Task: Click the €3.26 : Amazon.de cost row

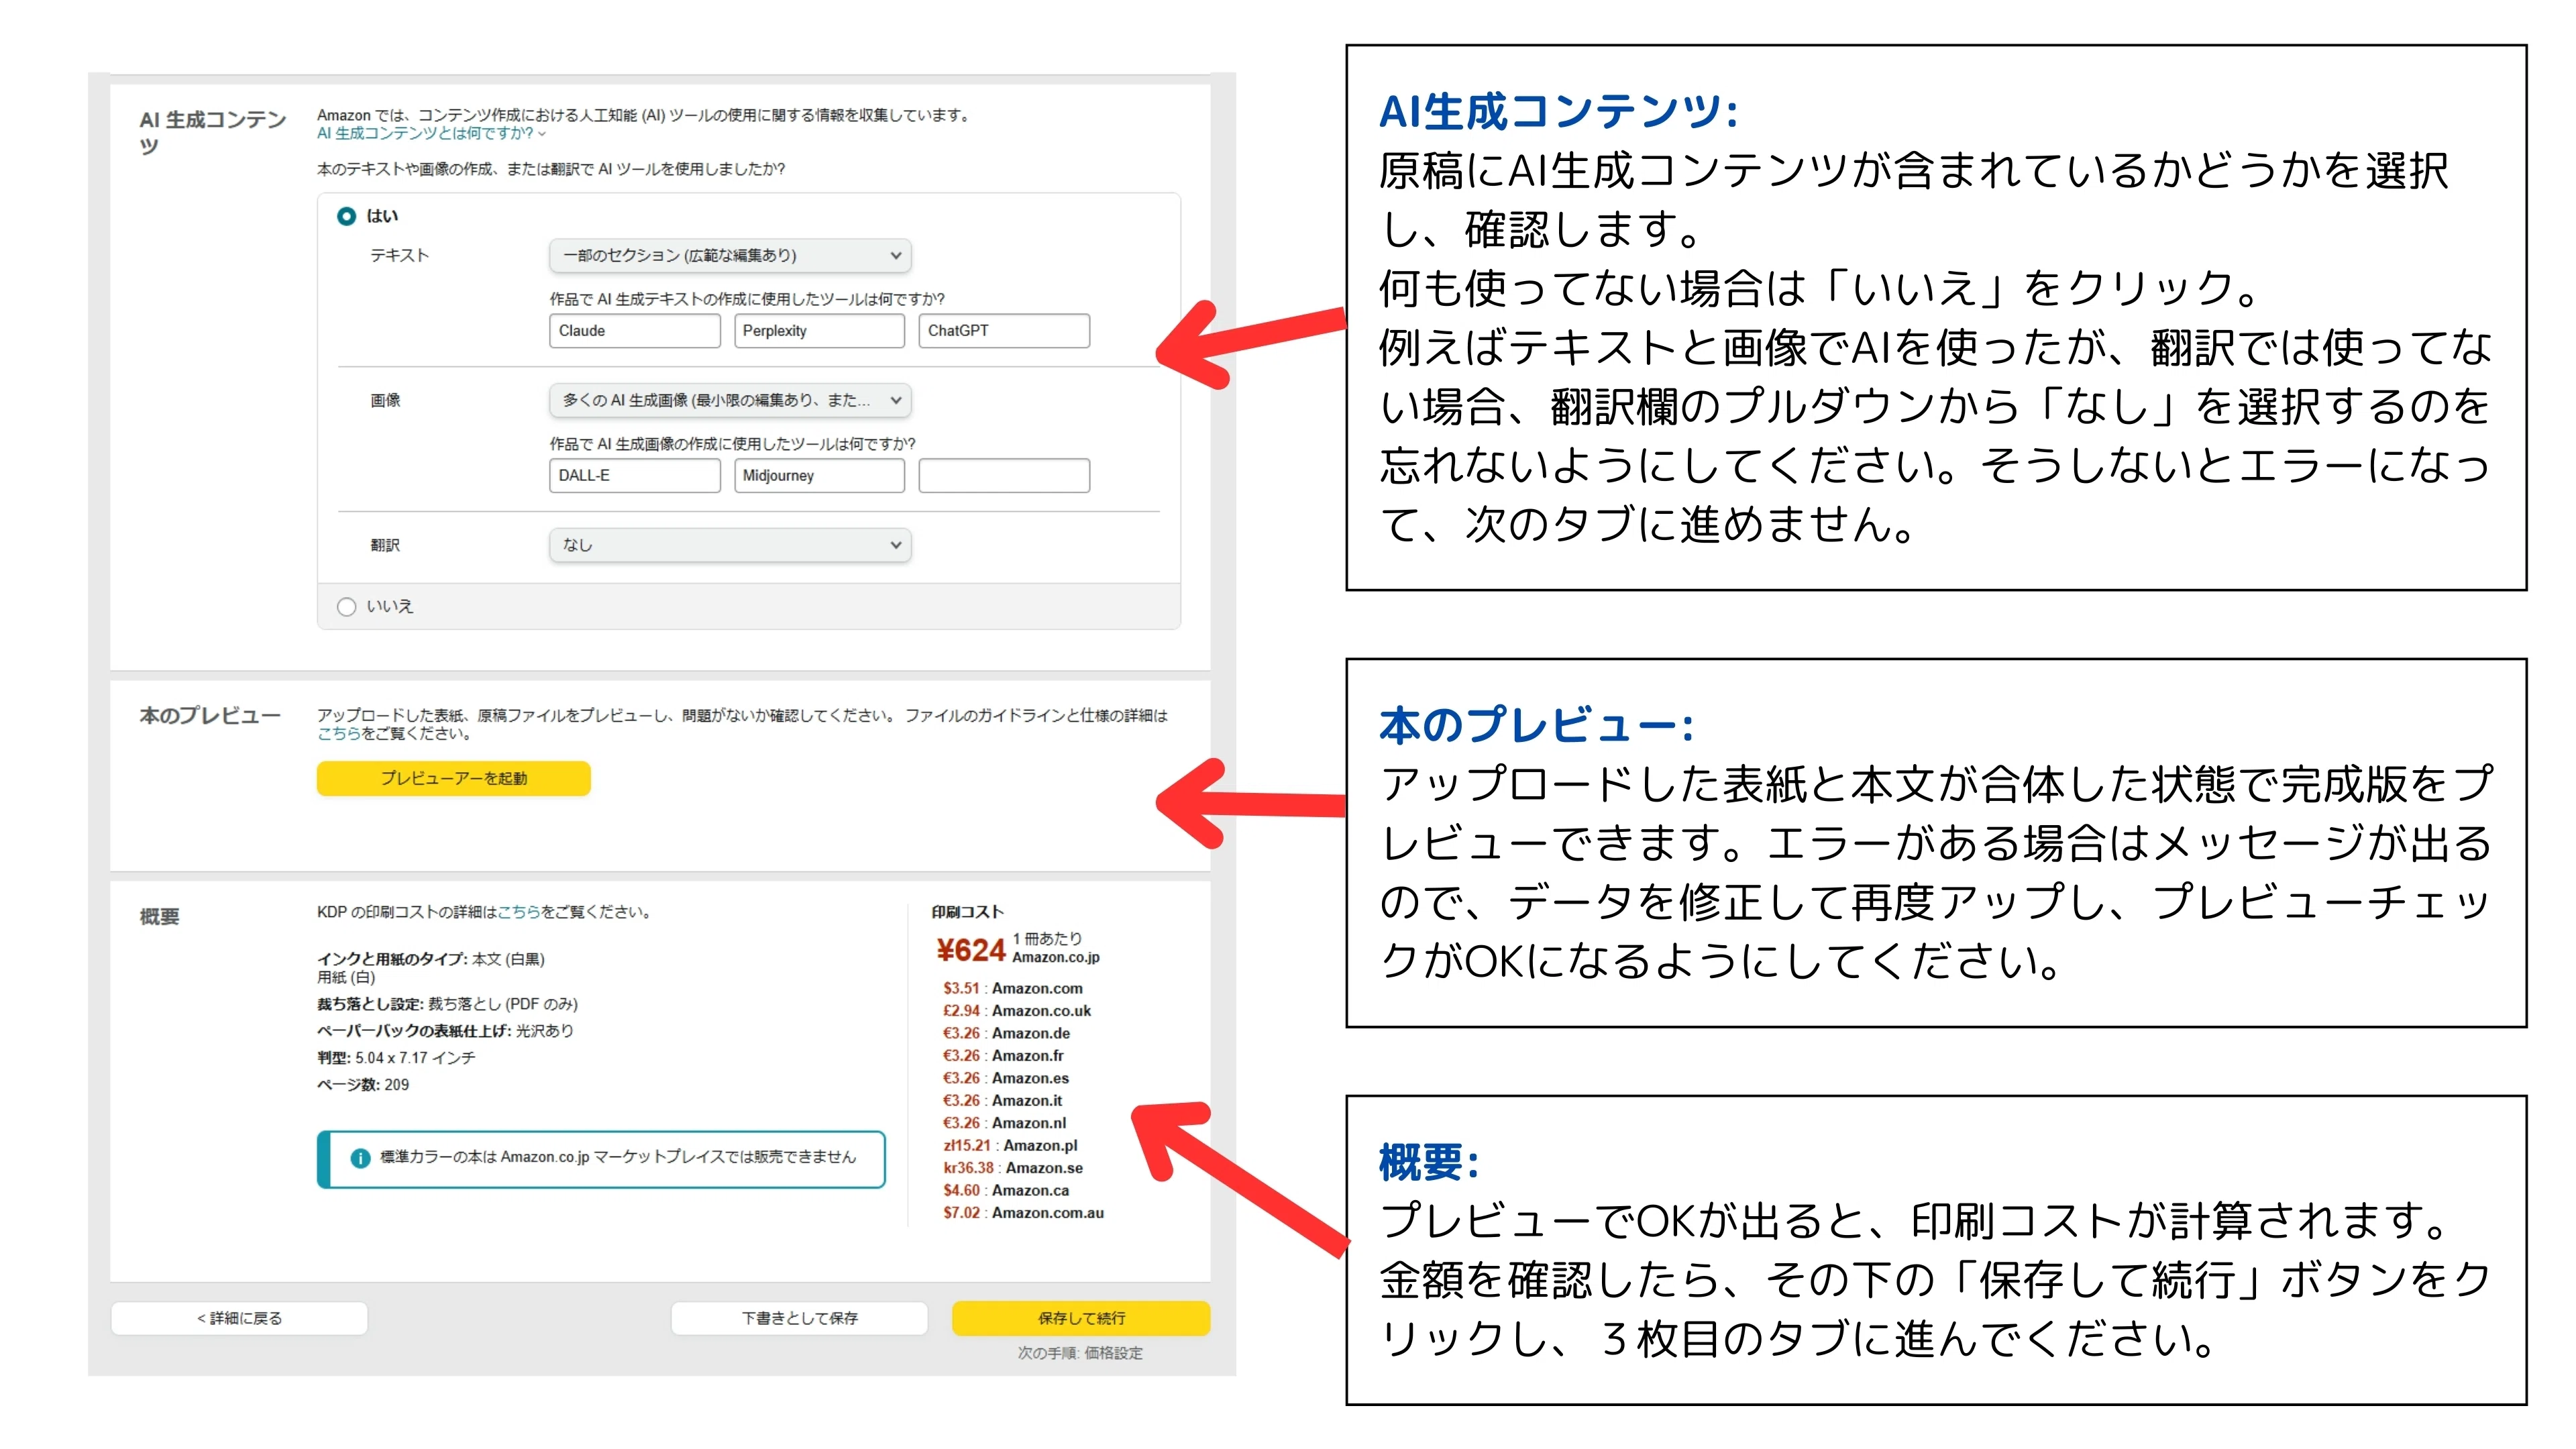Action: click(1006, 1033)
